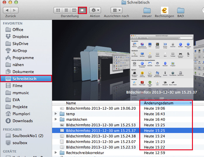Image resolution: width=204 pixels, height=157 pixels.
Task: Zoom the window with green button
Action: 16,2
